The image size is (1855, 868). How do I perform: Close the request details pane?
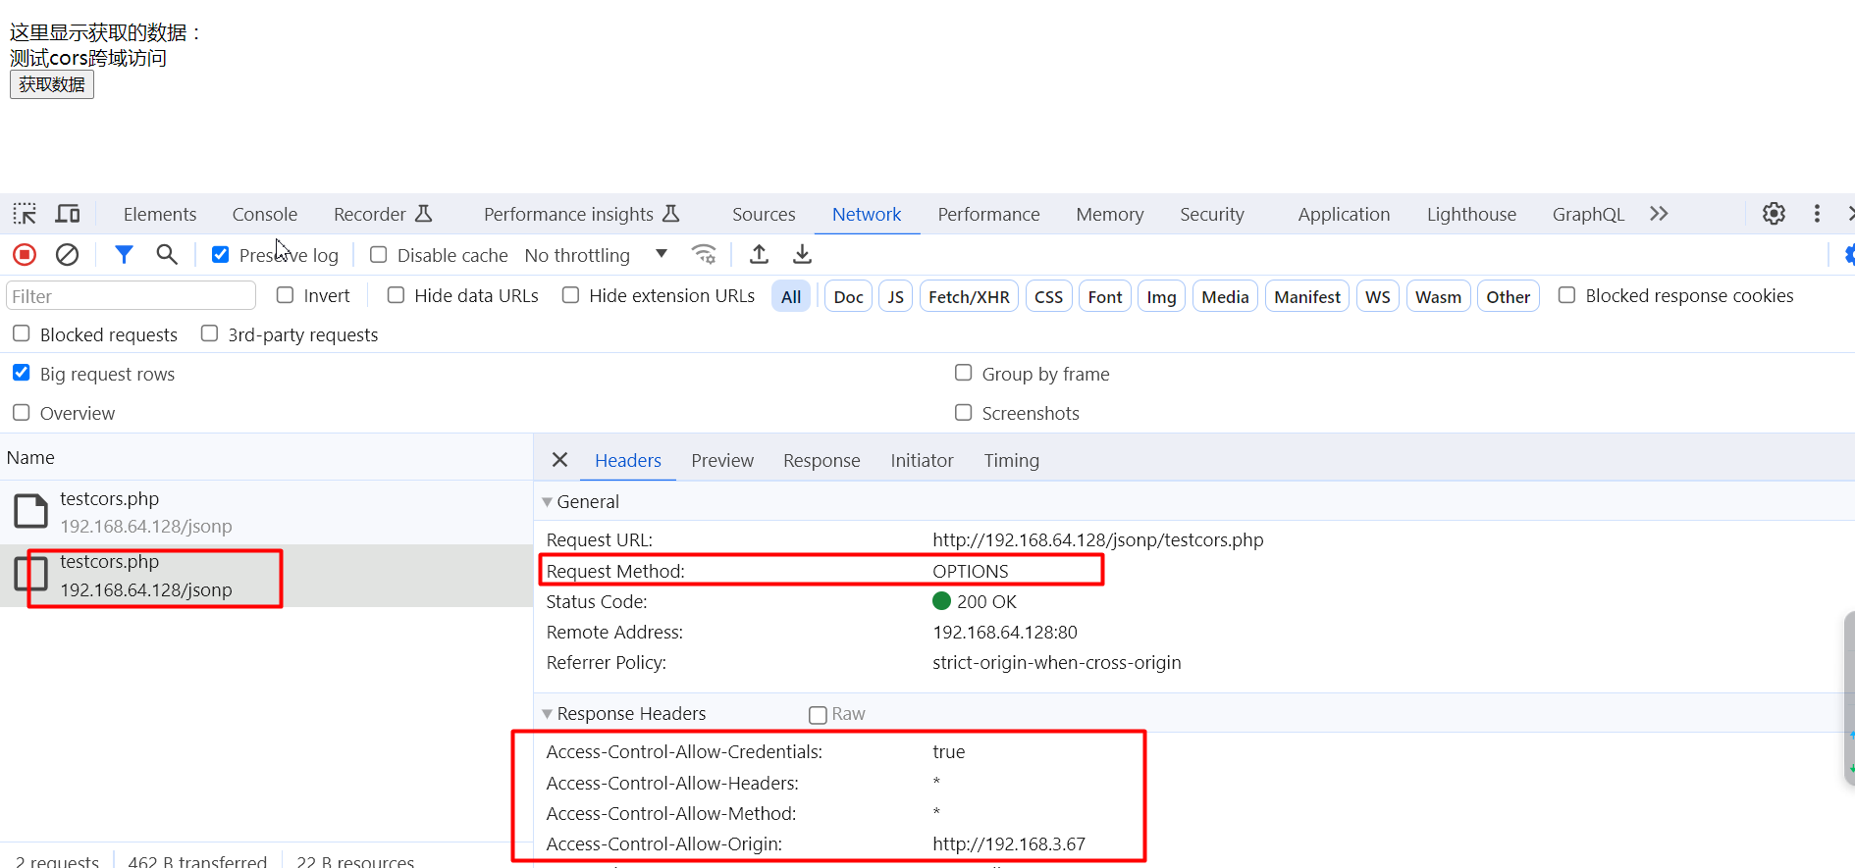pos(559,460)
